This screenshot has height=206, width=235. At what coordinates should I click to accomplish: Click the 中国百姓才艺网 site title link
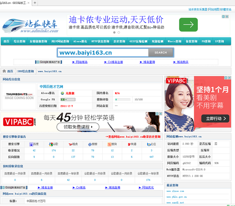click(x=51, y=87)
